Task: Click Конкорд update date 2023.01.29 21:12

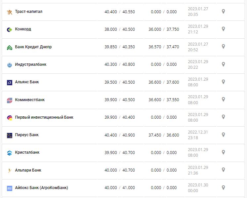Action: coord(198,29)
